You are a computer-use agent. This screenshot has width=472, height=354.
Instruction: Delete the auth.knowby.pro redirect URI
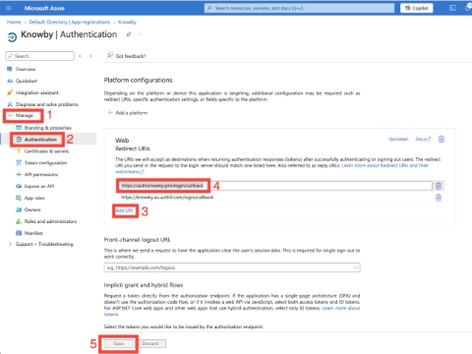point(439,186)
